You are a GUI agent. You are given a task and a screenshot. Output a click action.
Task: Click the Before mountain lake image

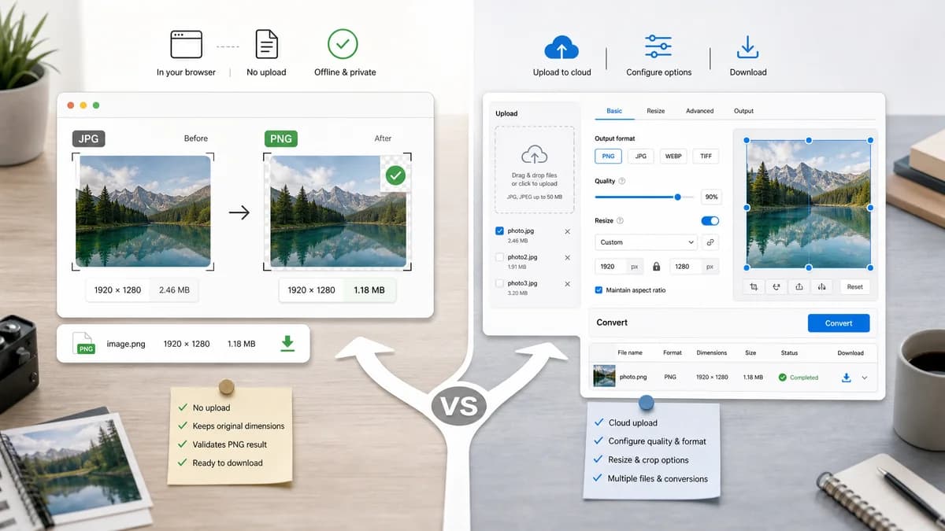click(x=143, y=212)
